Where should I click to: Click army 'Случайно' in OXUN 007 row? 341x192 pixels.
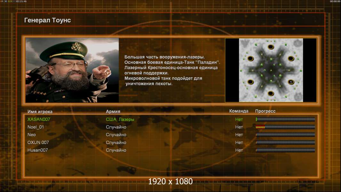point(116,143)
